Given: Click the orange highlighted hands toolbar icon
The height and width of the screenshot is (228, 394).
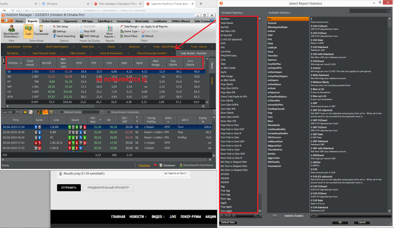Looking at the screenshot, I should pyautogui.click(x=45, y=112).
